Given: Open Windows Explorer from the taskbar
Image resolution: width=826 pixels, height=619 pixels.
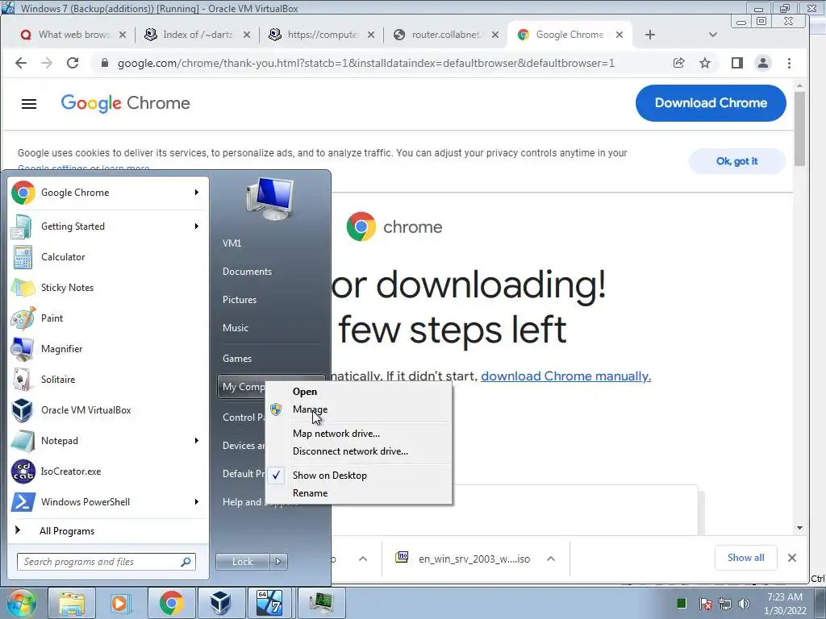Looking at the screenshot, I should 72,603.
